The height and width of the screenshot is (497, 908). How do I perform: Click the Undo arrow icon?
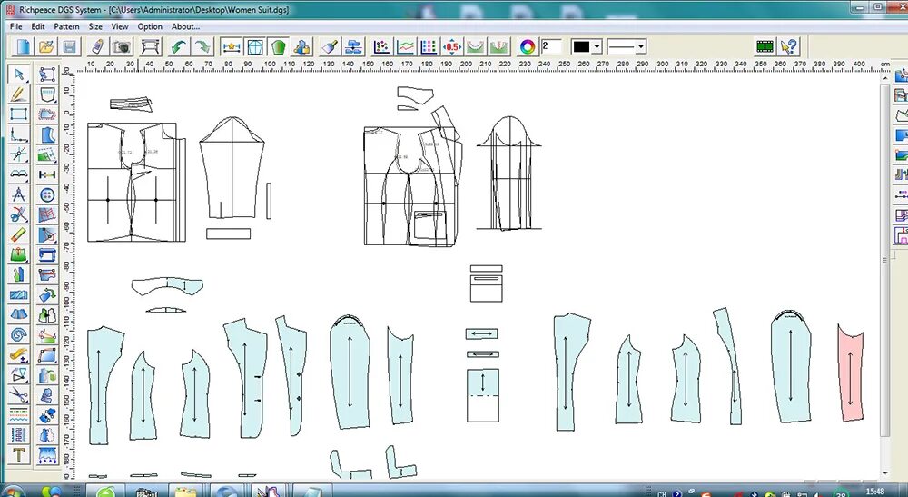(x=178, y=46)
